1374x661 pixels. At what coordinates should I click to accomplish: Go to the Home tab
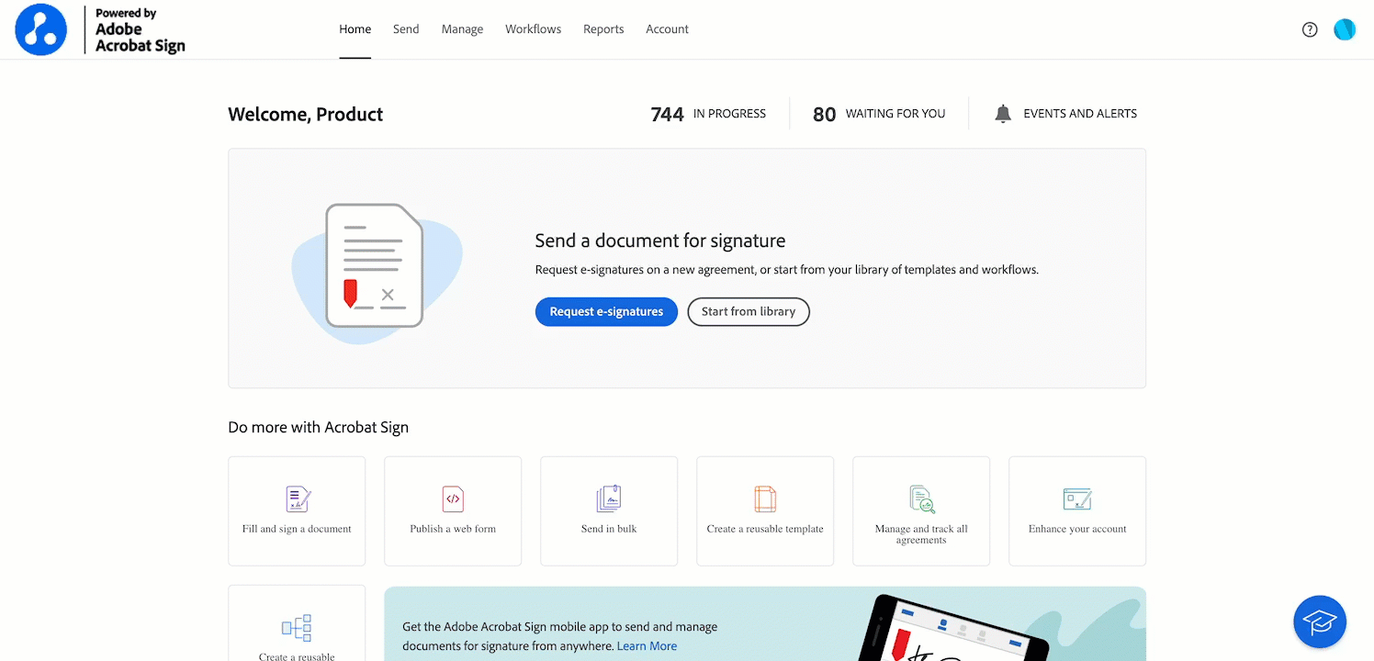point(355,29)
